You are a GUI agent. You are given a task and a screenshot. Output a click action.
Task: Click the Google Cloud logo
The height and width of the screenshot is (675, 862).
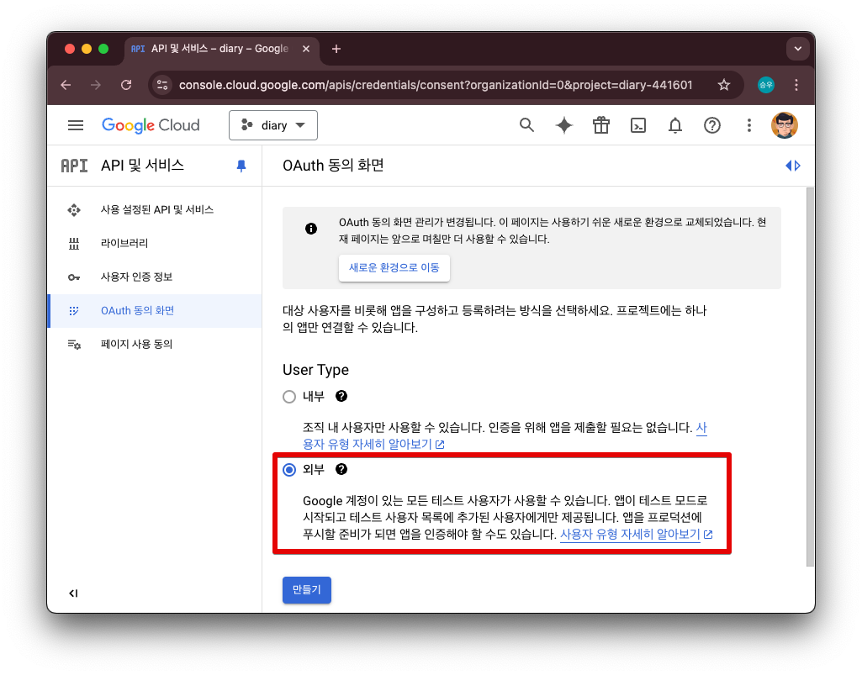coord(151,125)
